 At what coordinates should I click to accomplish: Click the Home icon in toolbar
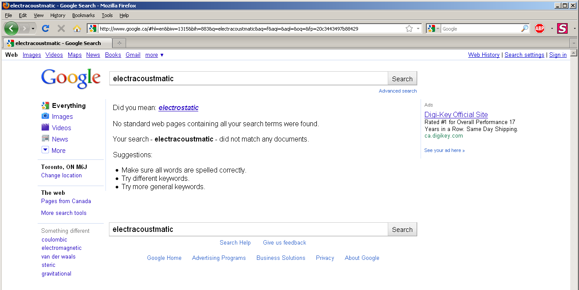pos(77,28)
